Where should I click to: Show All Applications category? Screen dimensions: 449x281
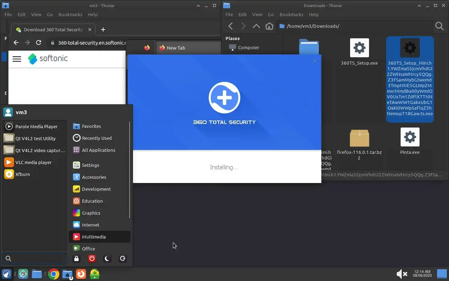point(99,150)
